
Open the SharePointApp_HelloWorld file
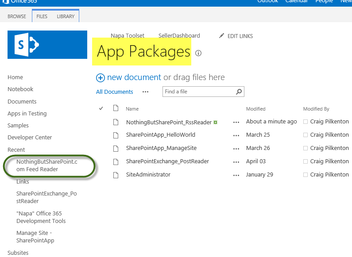[x=161, y=135]
